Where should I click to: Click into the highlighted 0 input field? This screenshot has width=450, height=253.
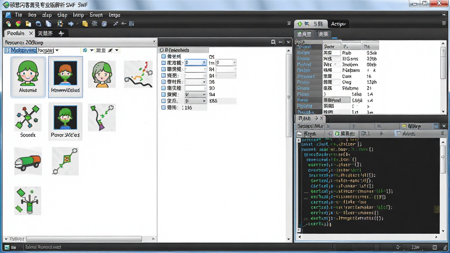coord(196,62)
